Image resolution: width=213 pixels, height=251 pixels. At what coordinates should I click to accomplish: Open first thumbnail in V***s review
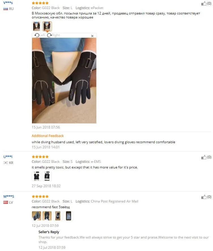(x=37, y=26)
